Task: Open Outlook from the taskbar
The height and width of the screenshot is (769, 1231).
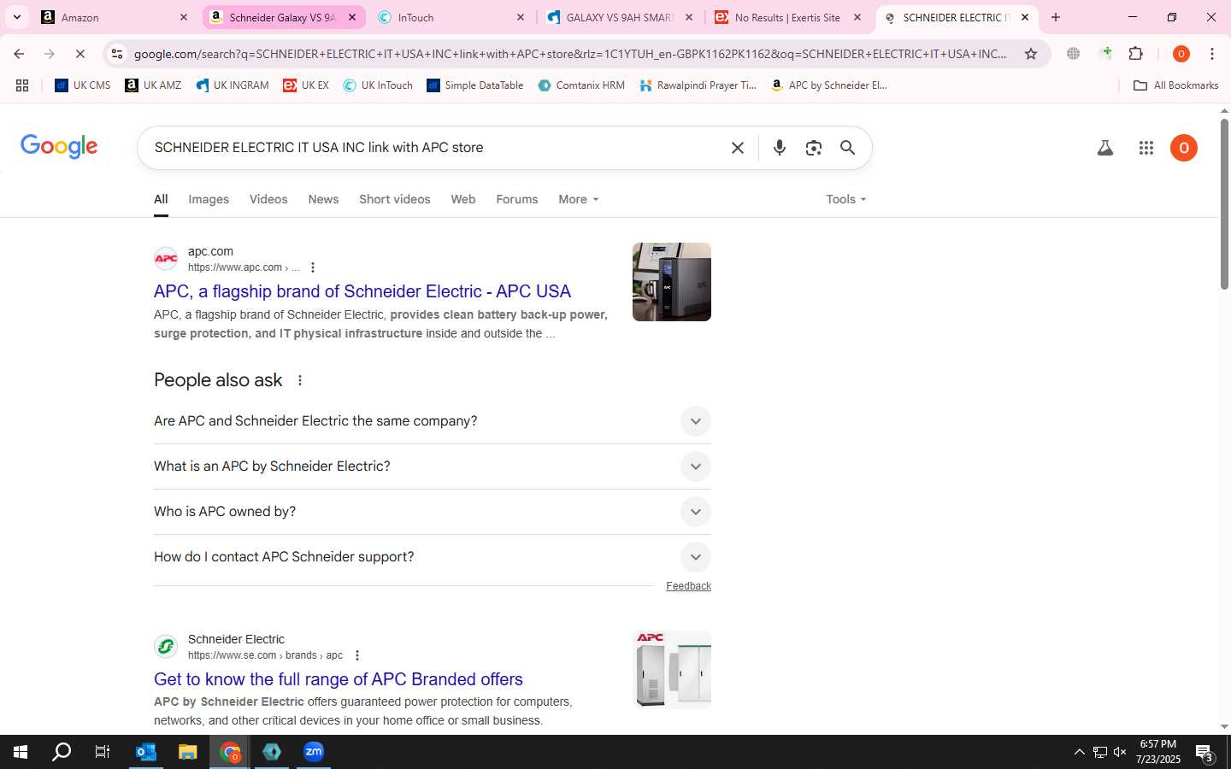Action: coord(146,752)
